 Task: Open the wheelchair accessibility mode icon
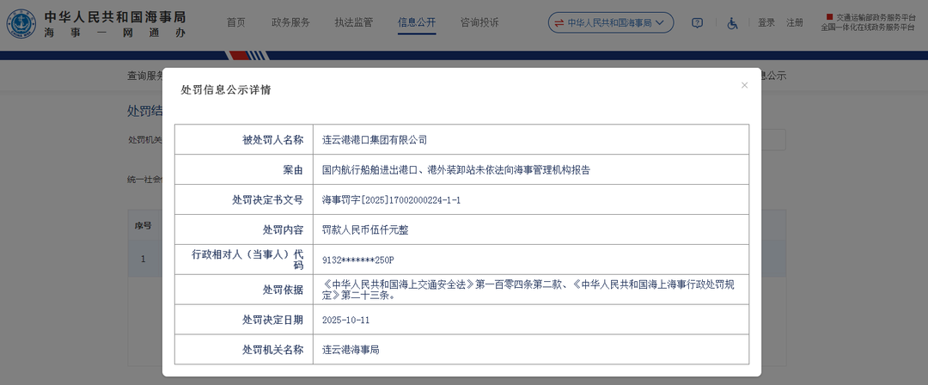(x=733, y=23)
